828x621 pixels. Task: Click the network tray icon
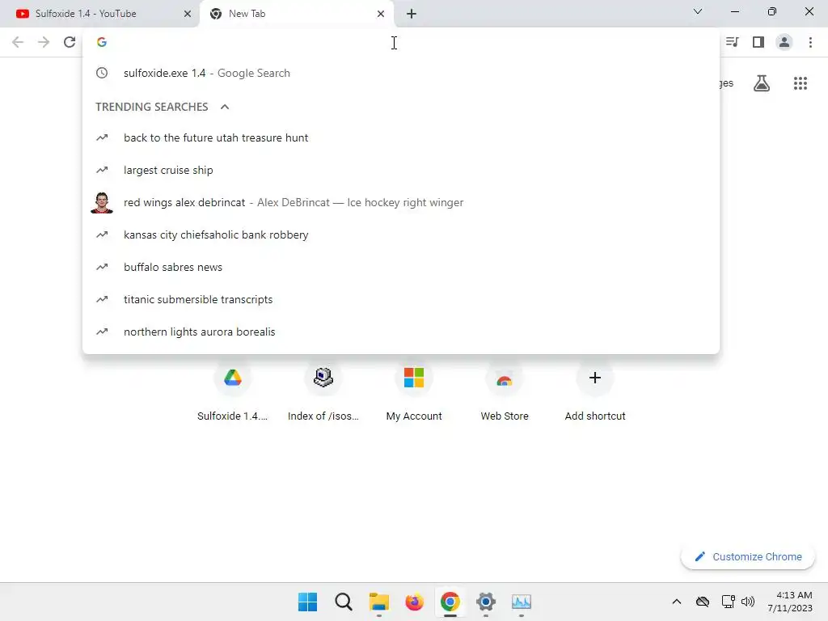[x=729, y=602]
